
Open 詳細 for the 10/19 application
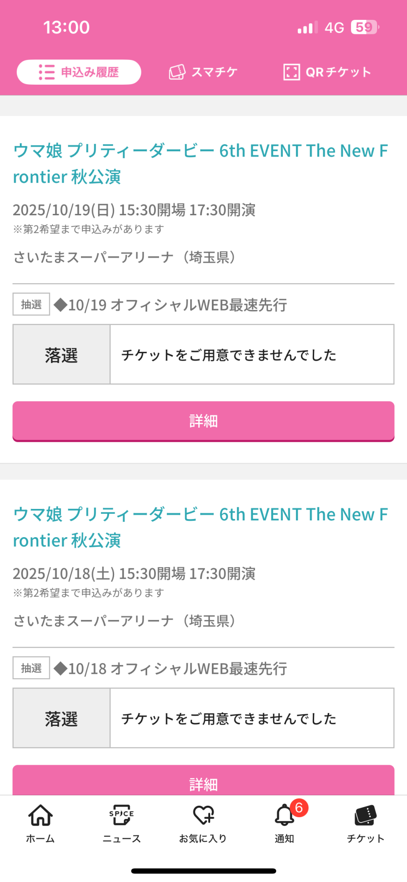click(x=203, y=421)
